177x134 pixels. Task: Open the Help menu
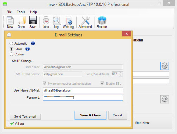point(33,12)
